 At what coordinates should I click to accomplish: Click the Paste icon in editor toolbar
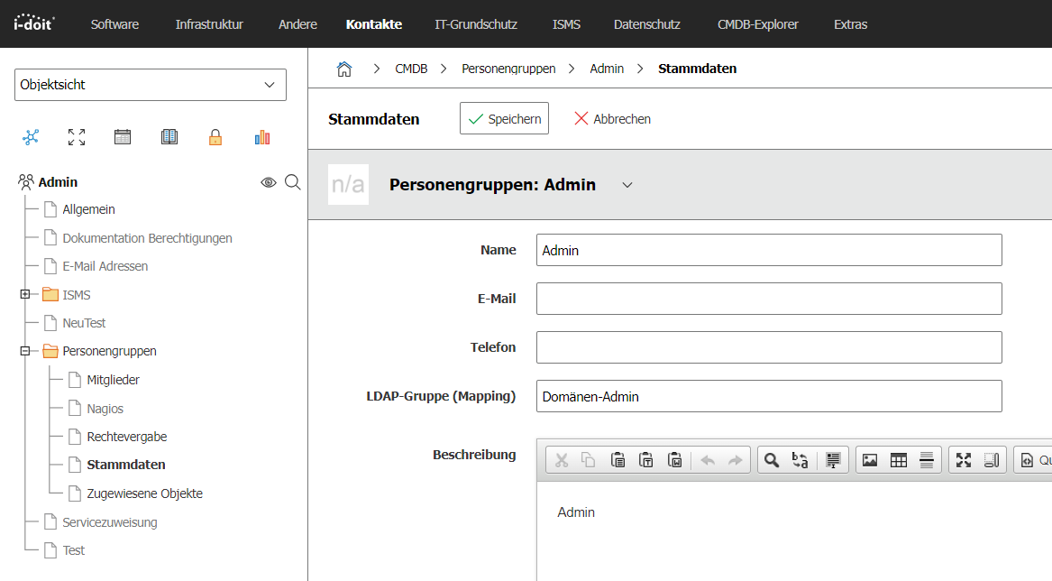click(x=617, y=460)
